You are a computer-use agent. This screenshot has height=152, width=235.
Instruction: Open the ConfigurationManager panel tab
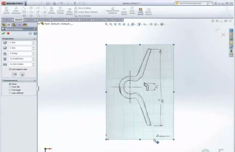click(x=14, y=25)
